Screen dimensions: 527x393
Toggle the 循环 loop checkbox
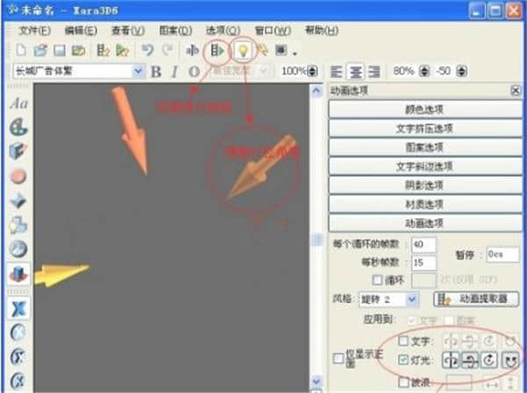pyautogui.click(x=377, y=280)
